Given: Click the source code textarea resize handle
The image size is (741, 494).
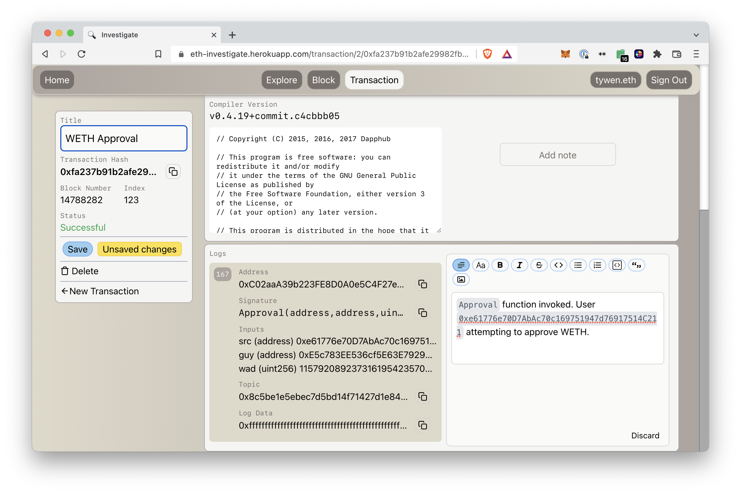Looking at the screenshot, I should [x=438, y=231].
